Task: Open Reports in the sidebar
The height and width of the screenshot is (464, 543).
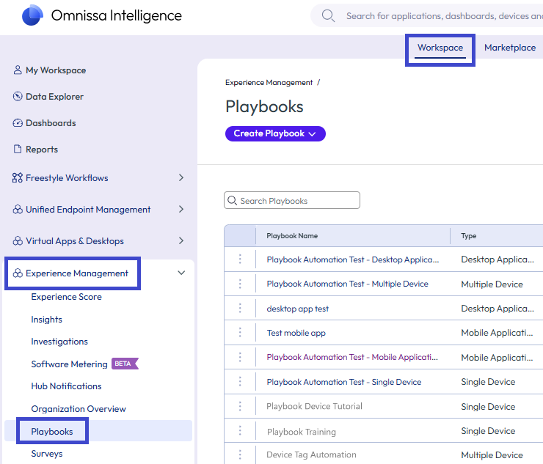Action: click(42, 150)
